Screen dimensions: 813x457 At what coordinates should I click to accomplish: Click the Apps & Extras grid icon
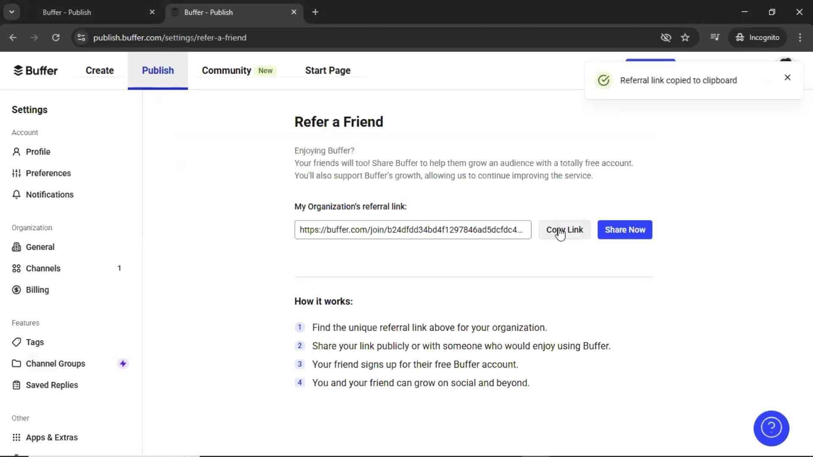[x=16, y=437]
